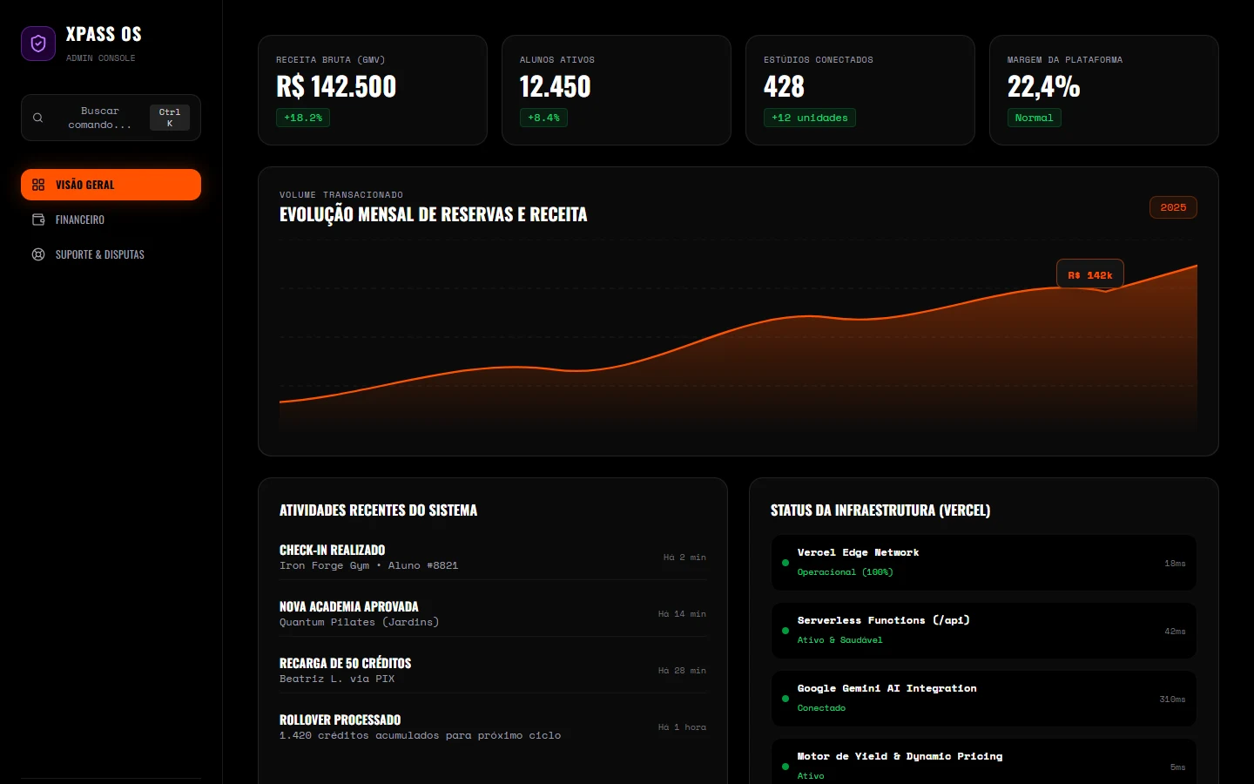This screenshot has width=1254, height=784.
Task: Click the Financeiro wallet icon
Action: tap(38, 220)
